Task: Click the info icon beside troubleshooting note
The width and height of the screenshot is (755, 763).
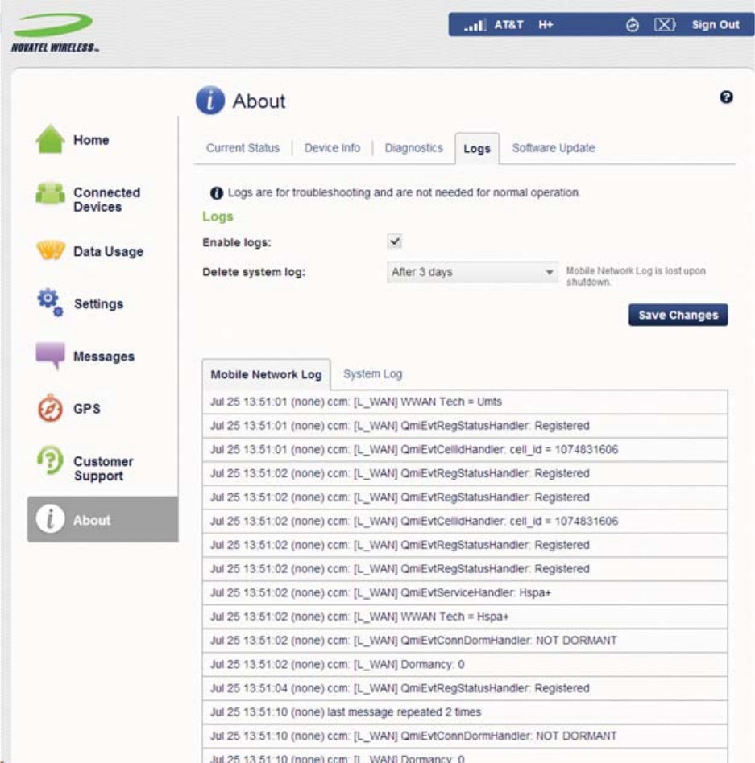Action: tap(216, 192)
